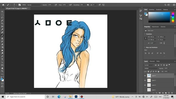Select the Rectangular Marquee tool

pyautogui.click(x=2, y=15)
